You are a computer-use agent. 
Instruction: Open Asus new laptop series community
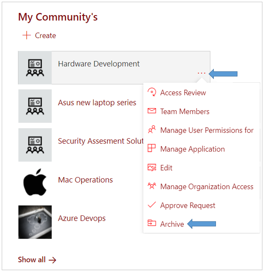(97, 103)
